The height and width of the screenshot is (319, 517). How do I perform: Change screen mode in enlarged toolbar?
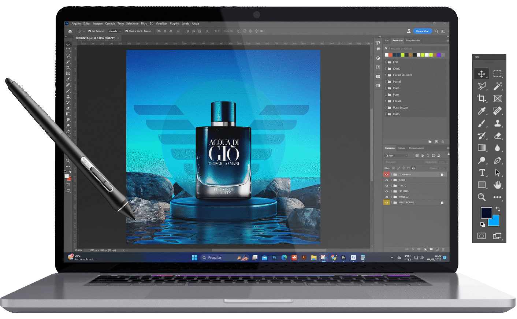[x=497, y=236]
